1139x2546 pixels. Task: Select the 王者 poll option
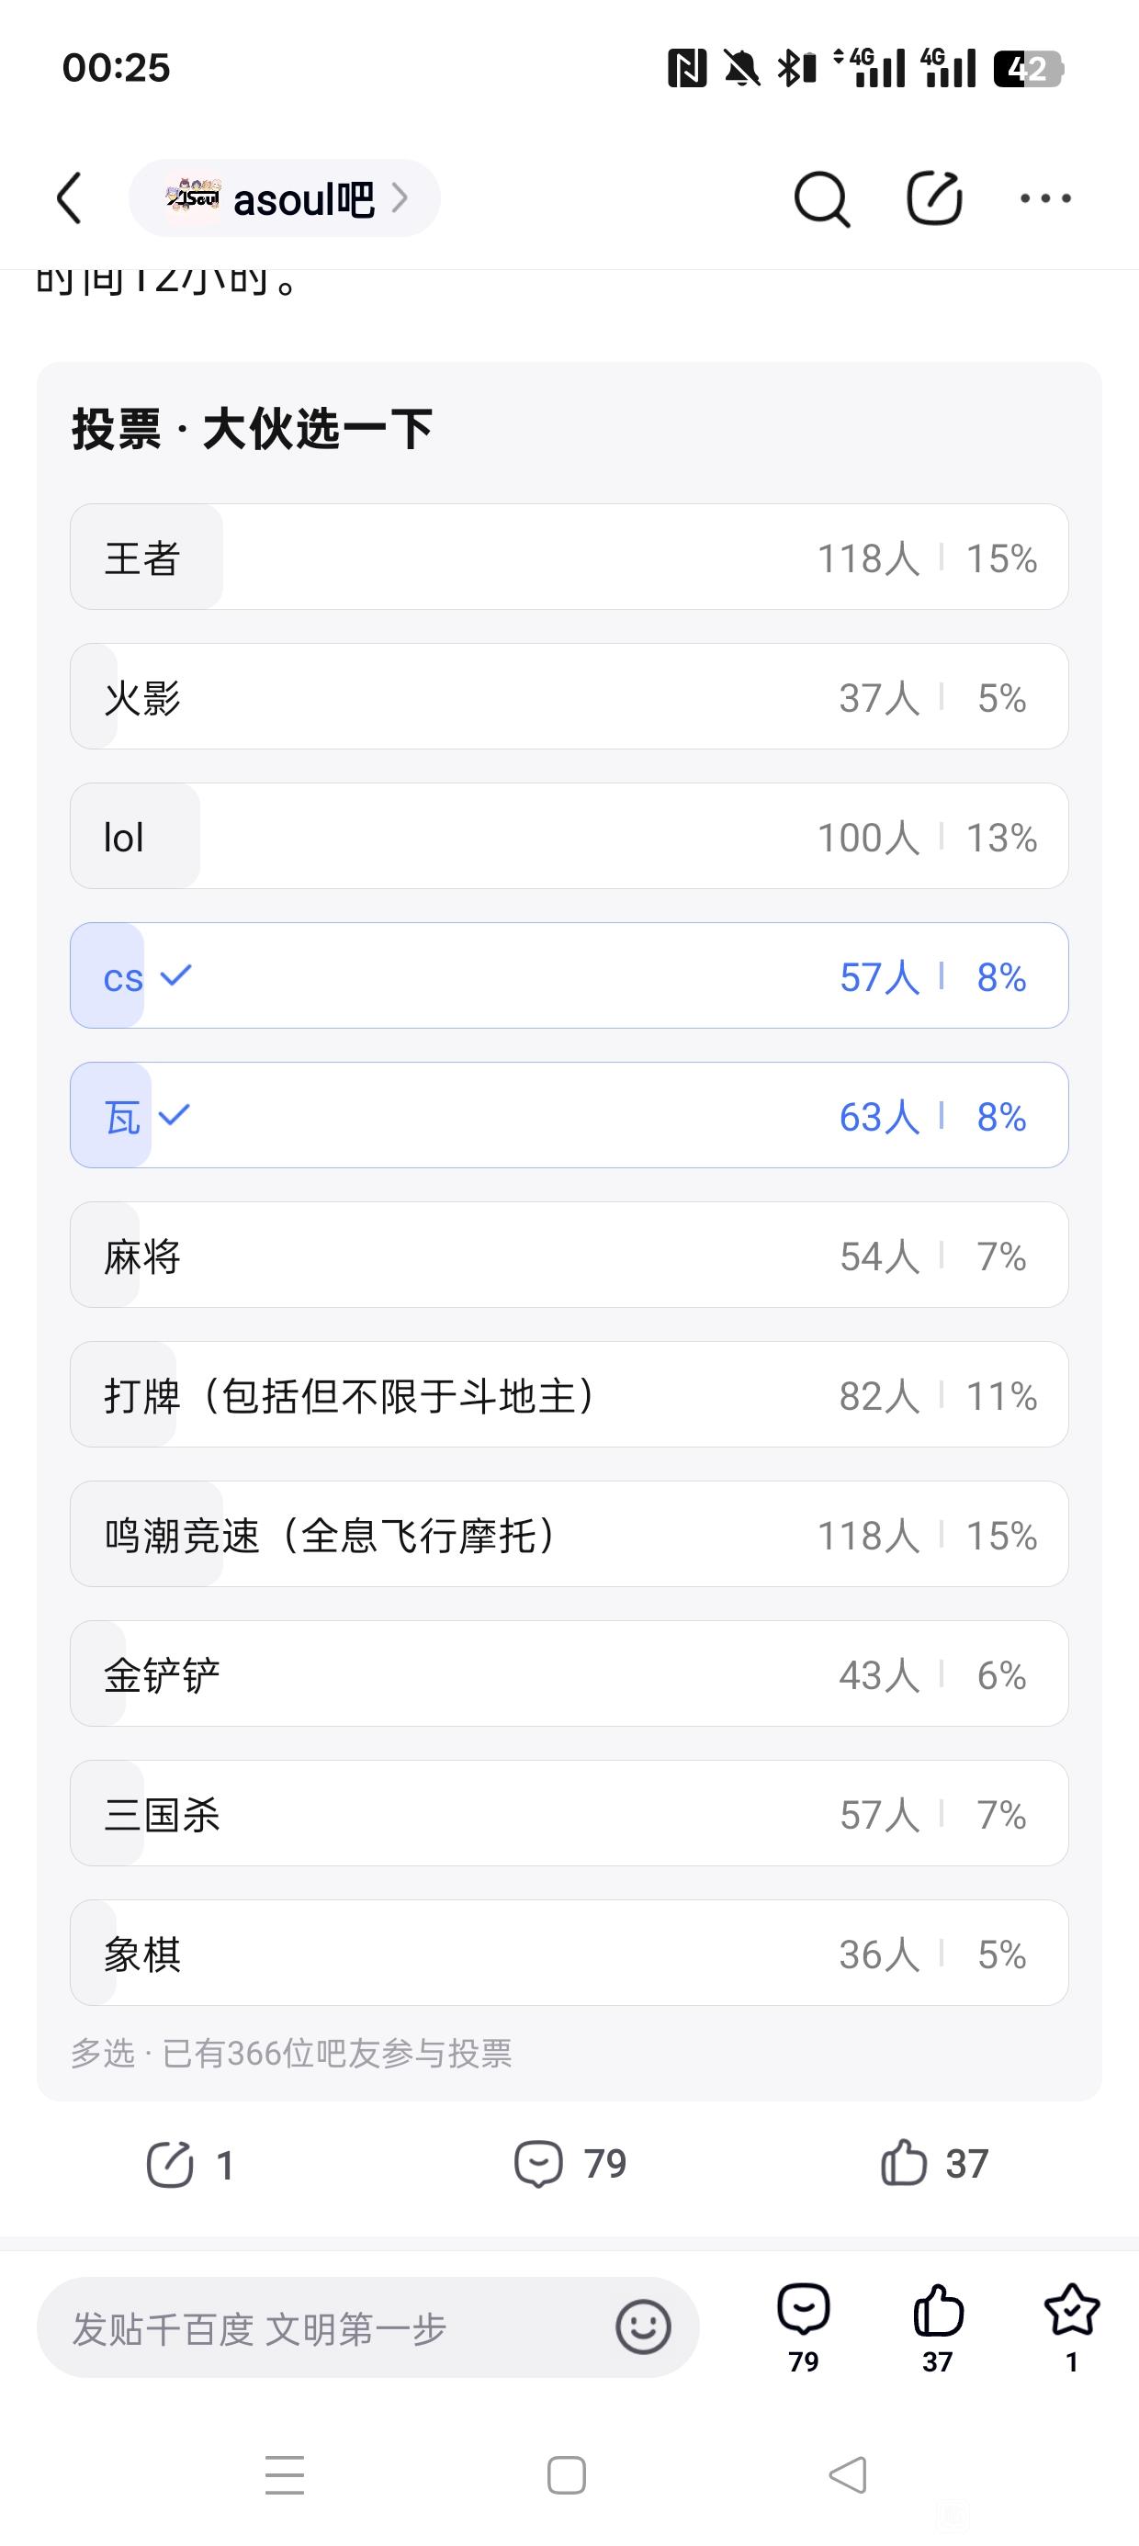(569, 558)
